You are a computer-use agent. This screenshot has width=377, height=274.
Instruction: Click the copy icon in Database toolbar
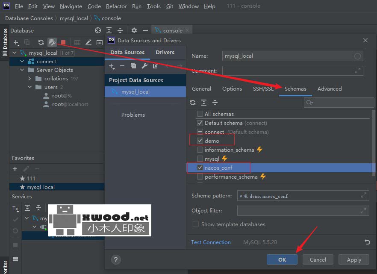point(27,43)
